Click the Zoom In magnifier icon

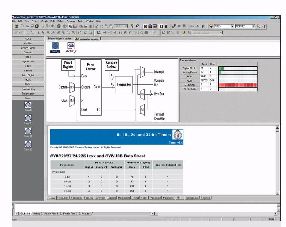[x=106, y=26]
